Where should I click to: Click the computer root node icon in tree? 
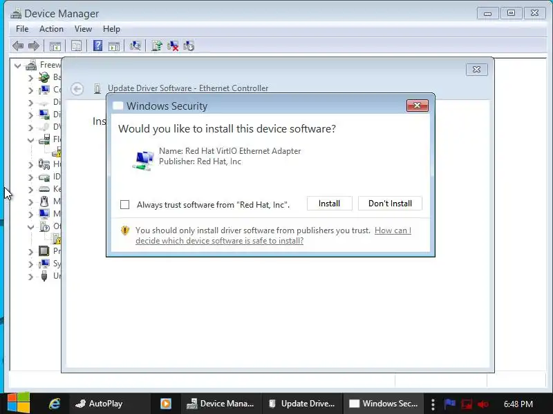31,65
